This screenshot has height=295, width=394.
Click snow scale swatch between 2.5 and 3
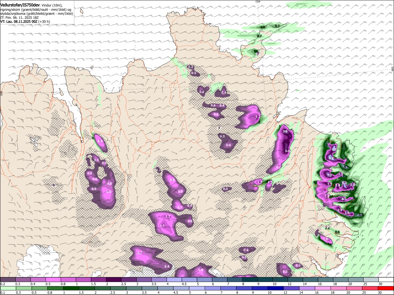[x=129, y=279]
